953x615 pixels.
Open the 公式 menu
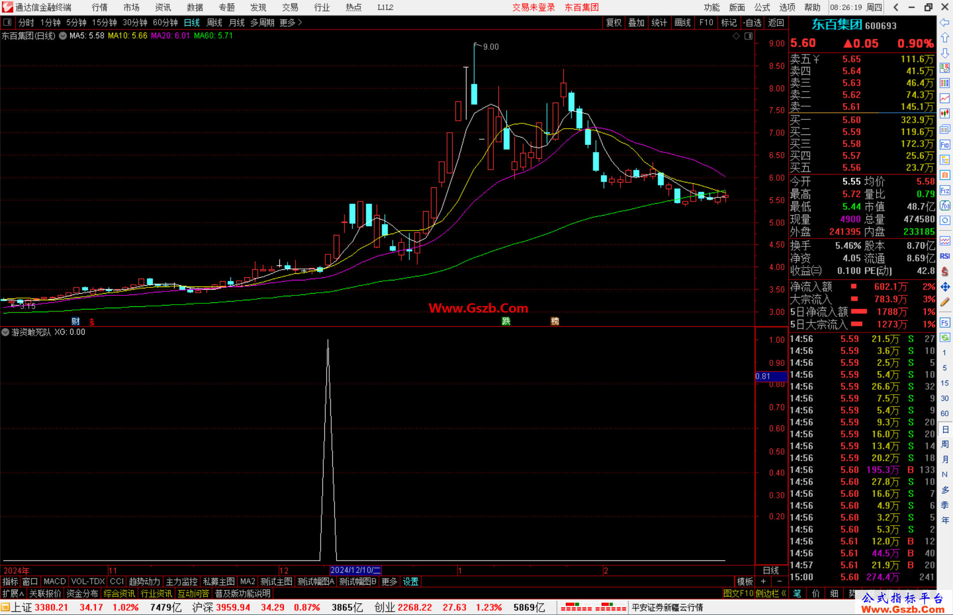pos(762,7)
